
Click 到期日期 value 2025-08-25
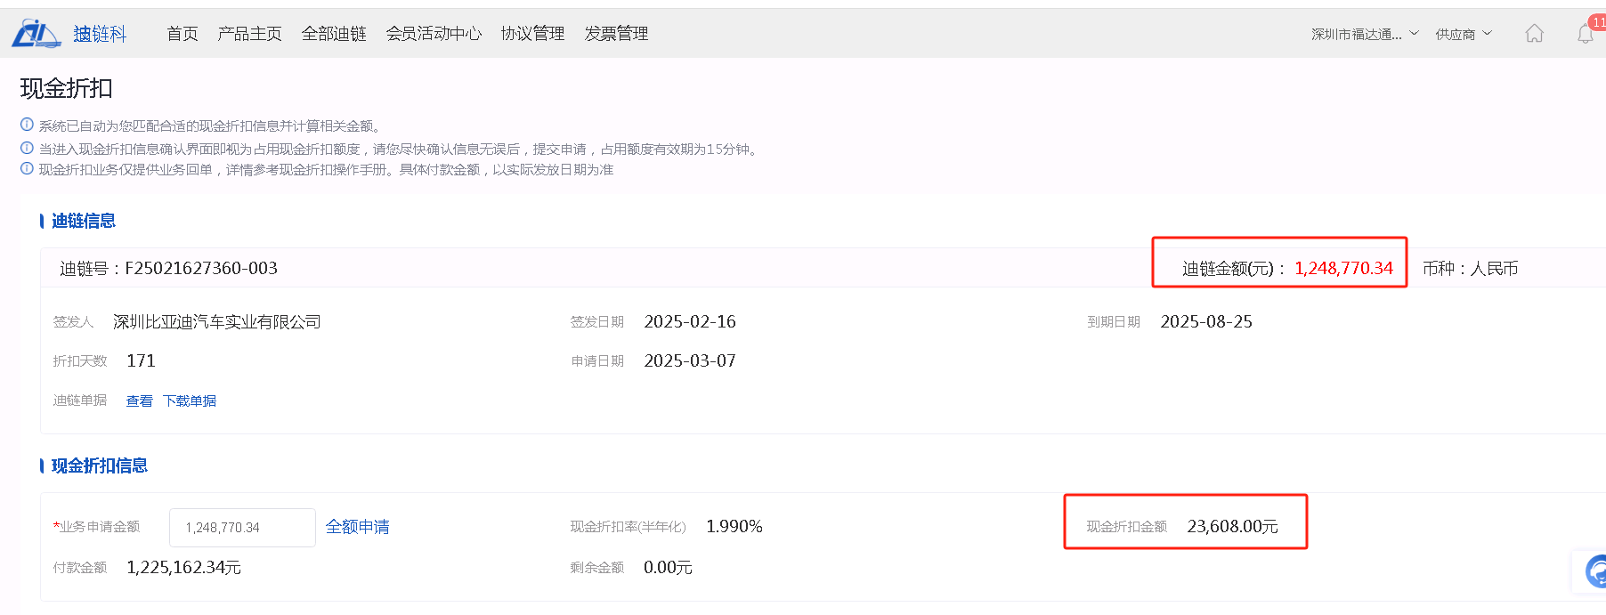(1206, 321)
